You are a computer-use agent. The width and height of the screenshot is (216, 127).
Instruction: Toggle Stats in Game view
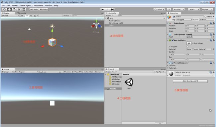[91, 72]
